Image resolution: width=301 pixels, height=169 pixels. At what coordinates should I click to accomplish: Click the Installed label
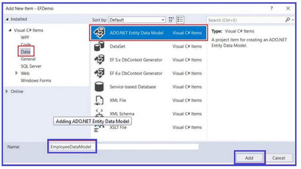point(19,19)
